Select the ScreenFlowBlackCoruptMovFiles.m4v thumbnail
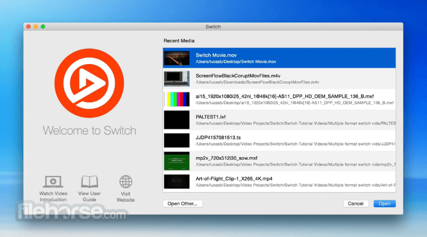This screenshot has width=427, height=237. click(177, 78)
